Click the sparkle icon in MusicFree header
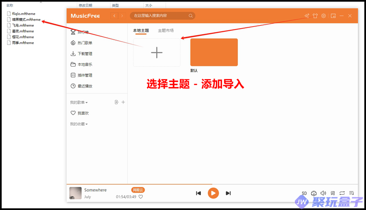 [x=307, y=16]
